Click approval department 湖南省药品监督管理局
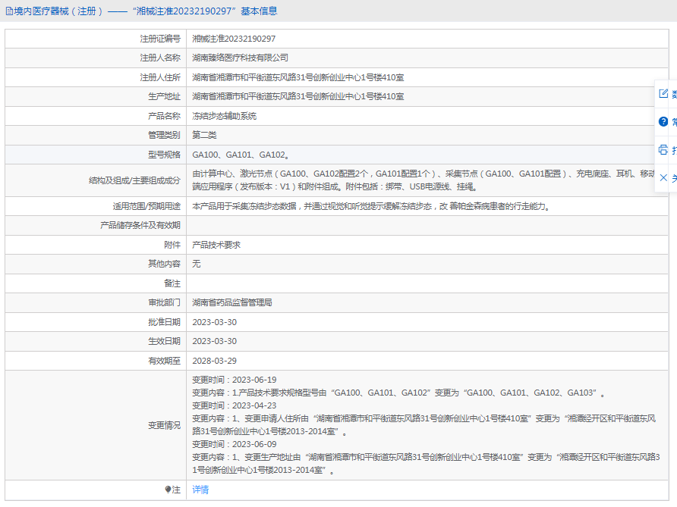The width and height of the screenshot is (677, 507). [x=232, y=302]
